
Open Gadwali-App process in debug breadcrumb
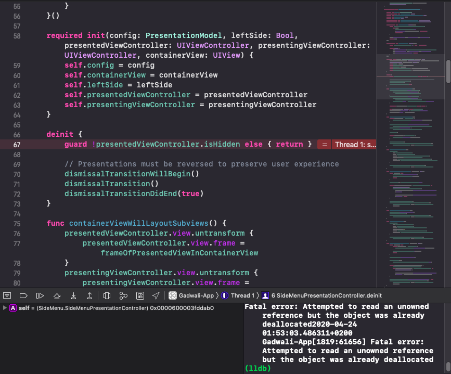coord(191,295)
